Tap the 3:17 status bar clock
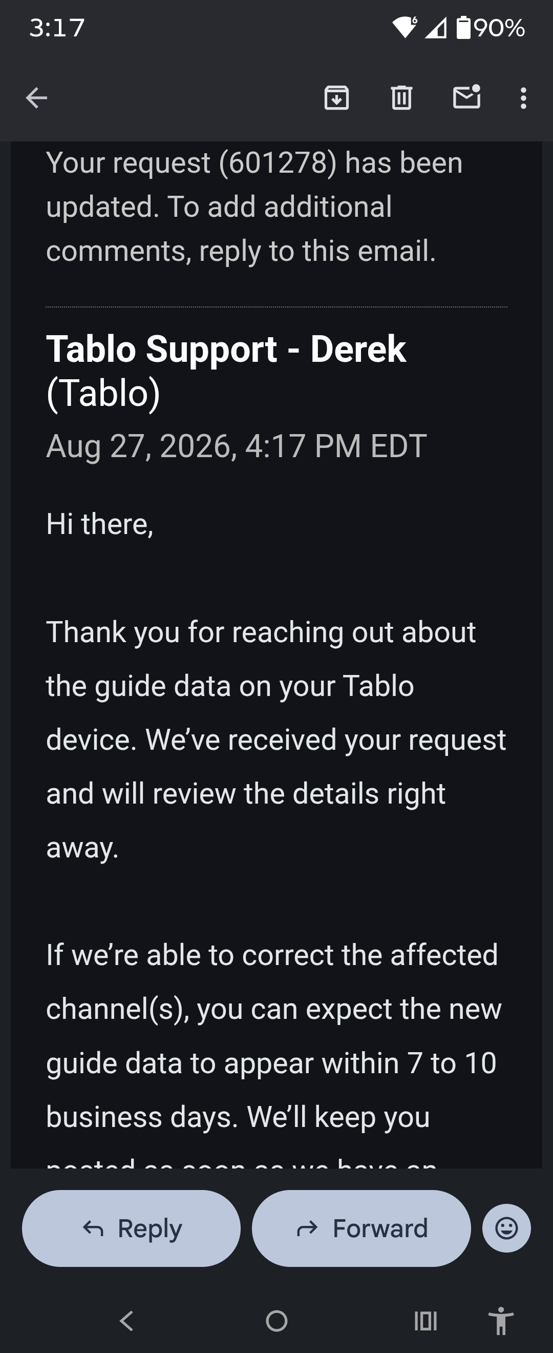553x1353 pixels. point(57,28)
